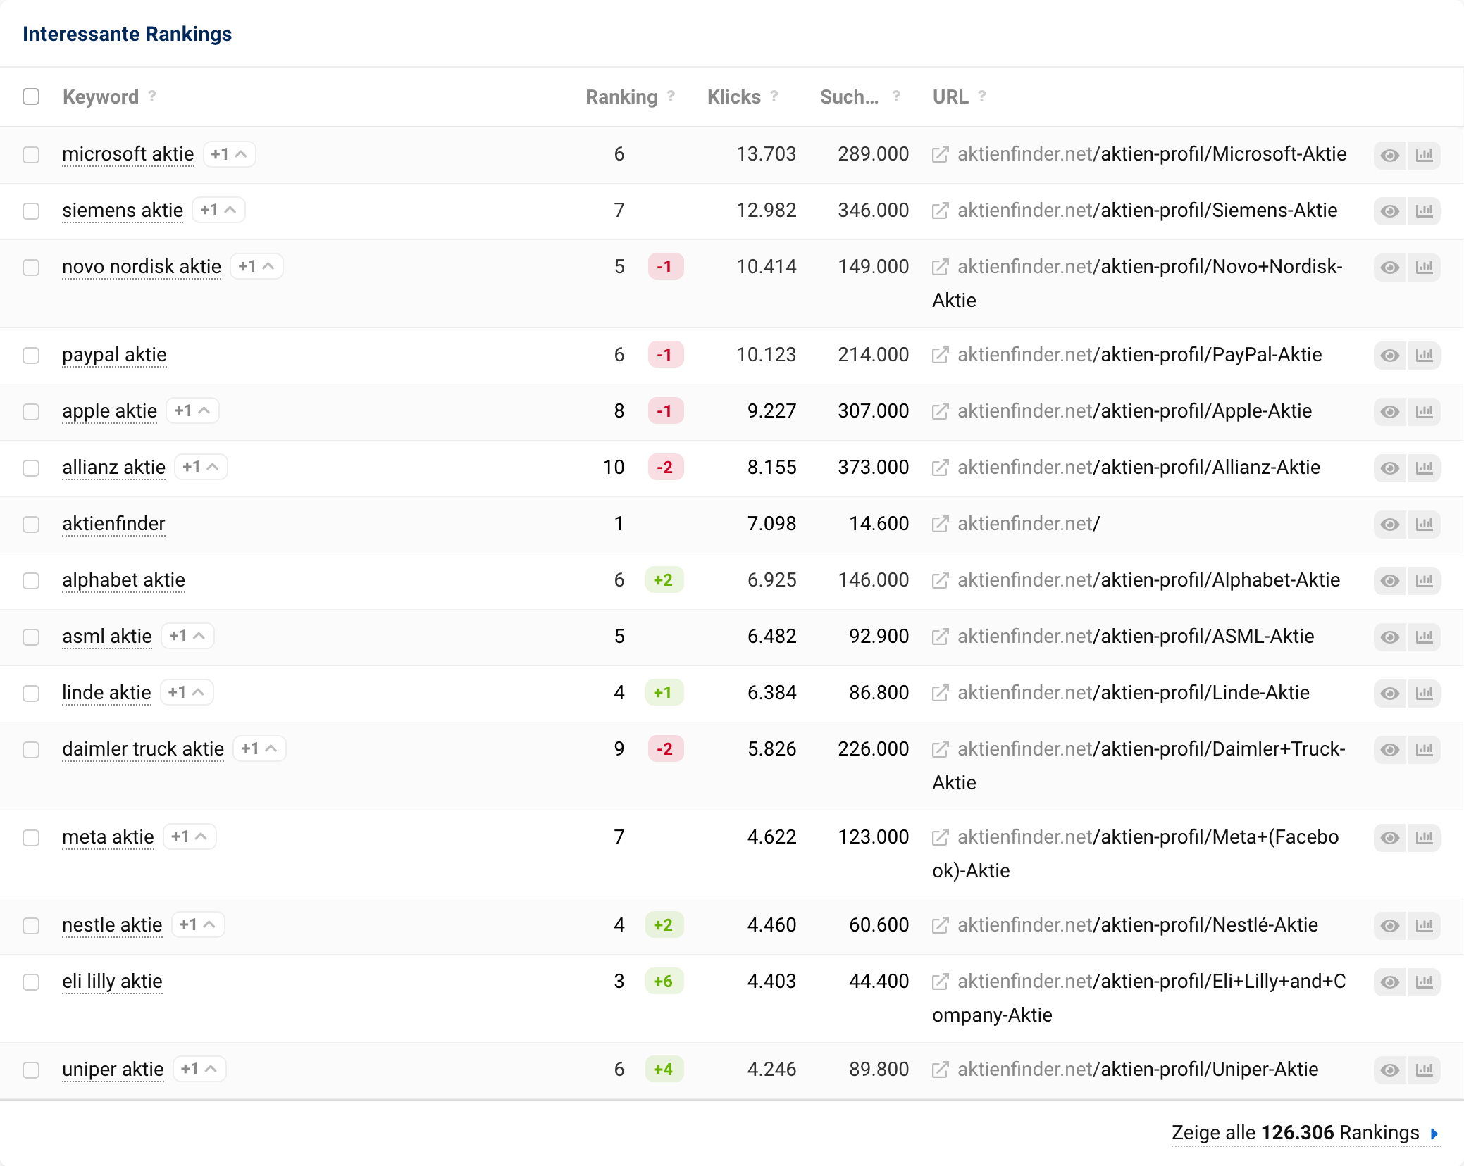Show chart history for allianz aktie row

coord(1425,468)
